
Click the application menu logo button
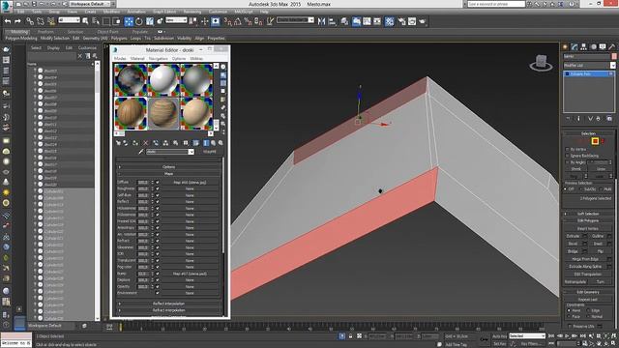pos(7,7)
